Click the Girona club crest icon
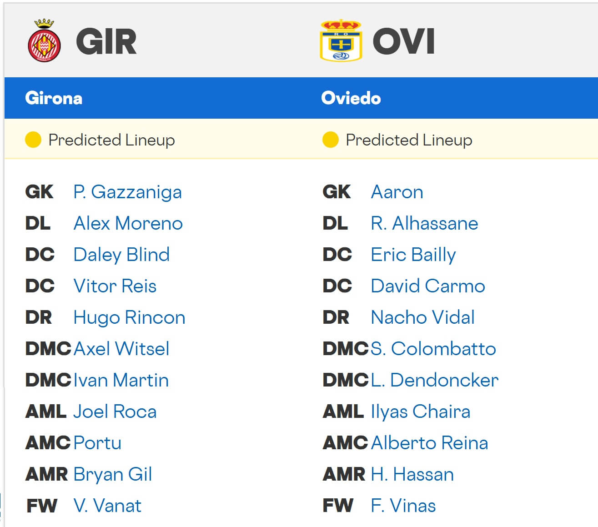 click(44, 41)
